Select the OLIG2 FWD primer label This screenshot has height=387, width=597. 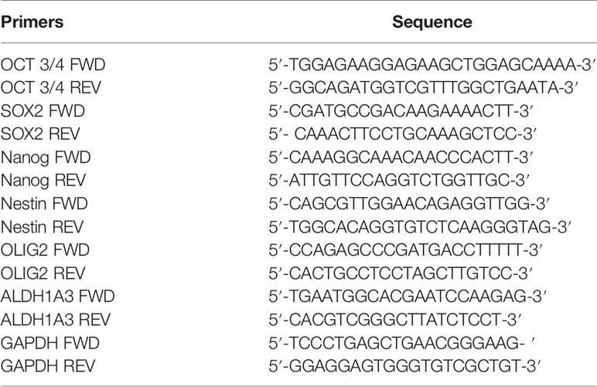click(x=45, y=250)
